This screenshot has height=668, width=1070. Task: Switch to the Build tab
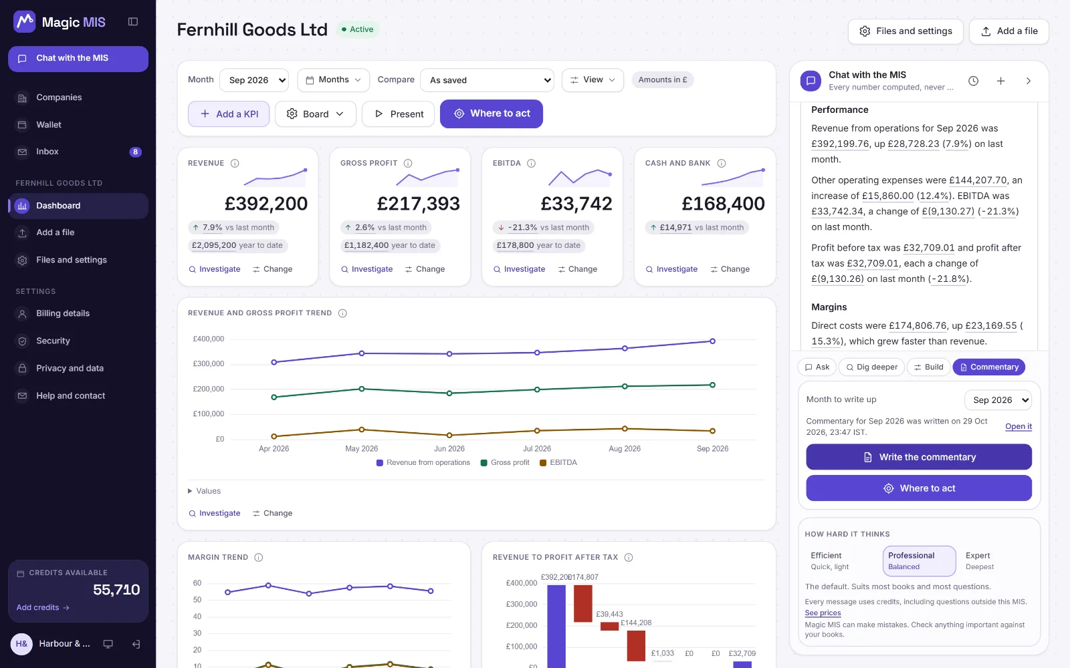pos(928,367)
